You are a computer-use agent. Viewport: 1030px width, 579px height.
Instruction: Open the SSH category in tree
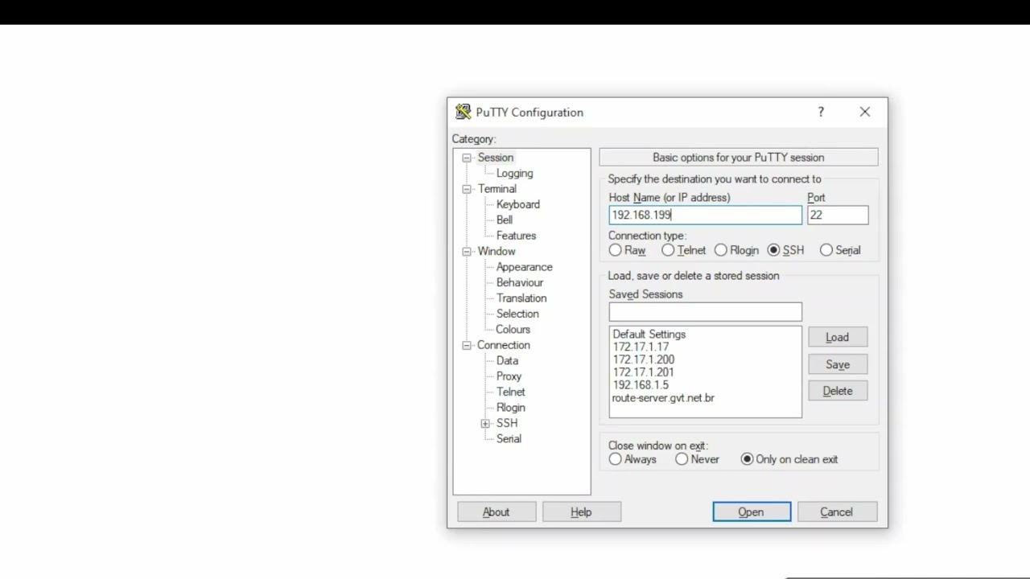click(x=507, y=423)
